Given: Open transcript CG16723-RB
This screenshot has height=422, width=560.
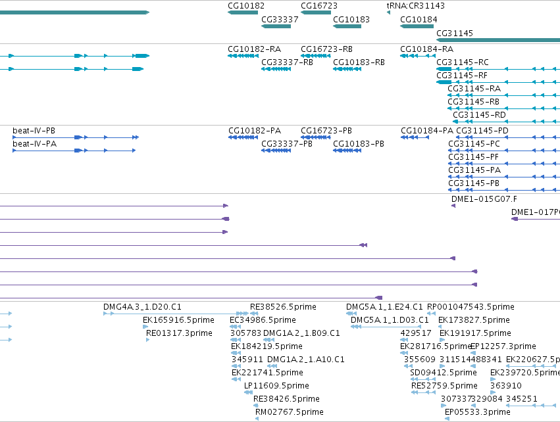Looking at the screenshot, I should point(326,49).
